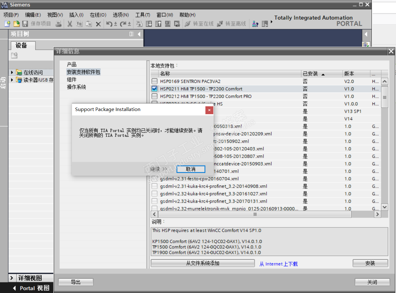This screenshot has width=396, height=293.
Task: Open accessible devices icon in toolbar
Action: 255,24
